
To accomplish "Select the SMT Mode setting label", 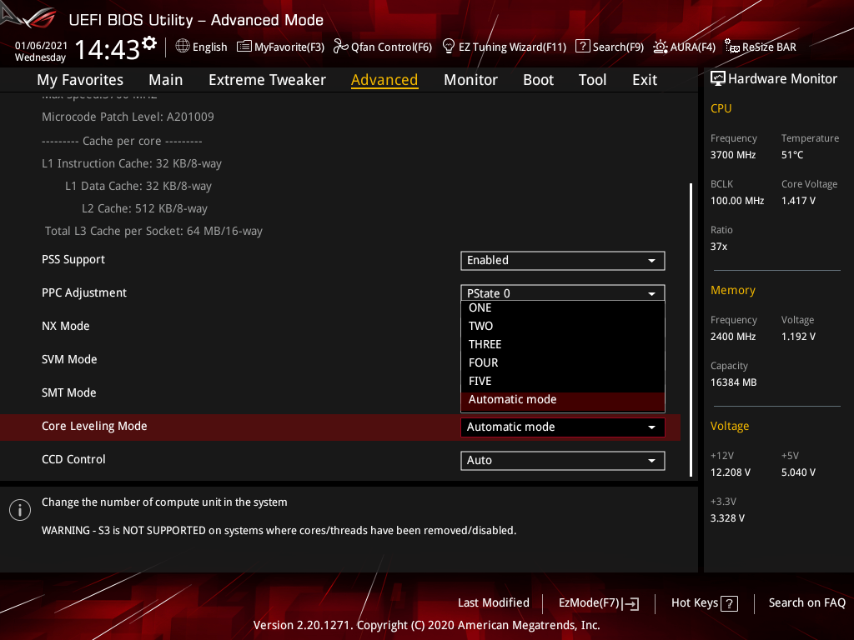I will click(x=68, y=393).
